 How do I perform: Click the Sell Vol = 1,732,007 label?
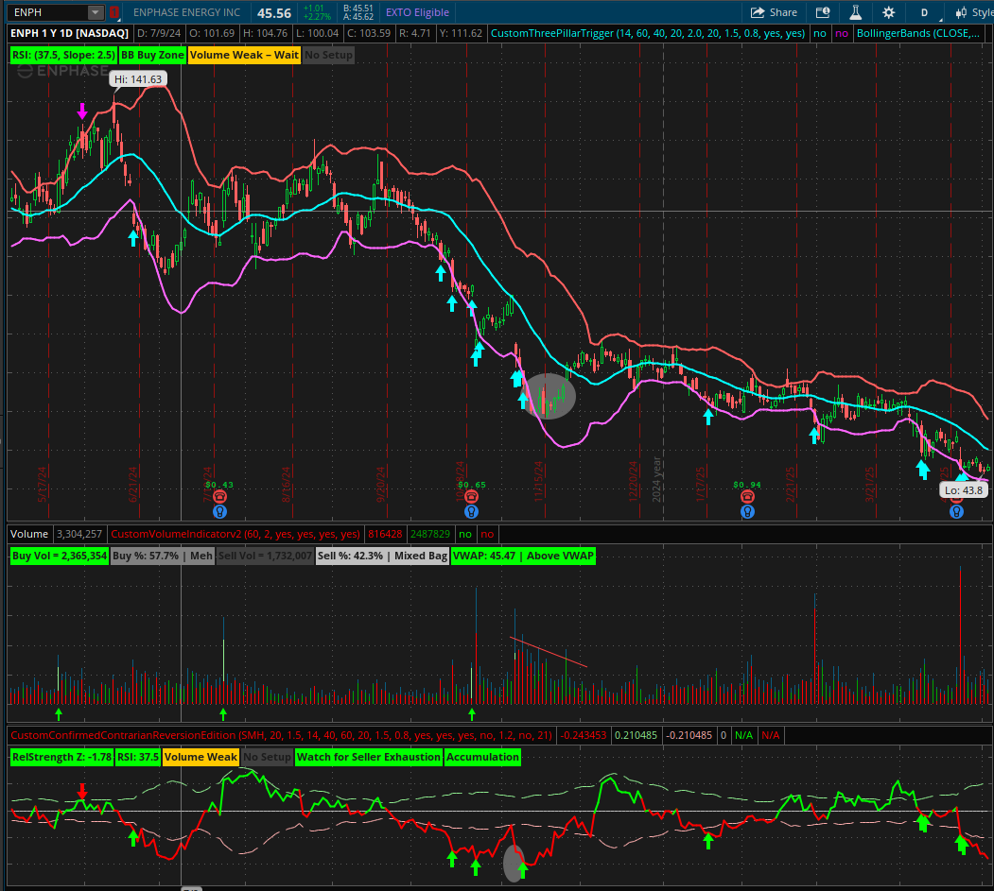click(265, 556)
